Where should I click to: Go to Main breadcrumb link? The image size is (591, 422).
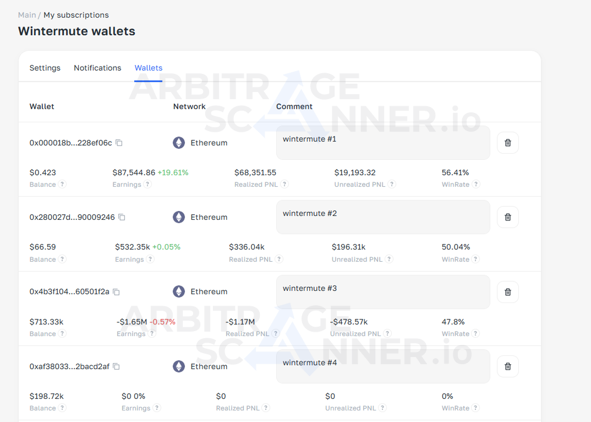tap(27, 15)
